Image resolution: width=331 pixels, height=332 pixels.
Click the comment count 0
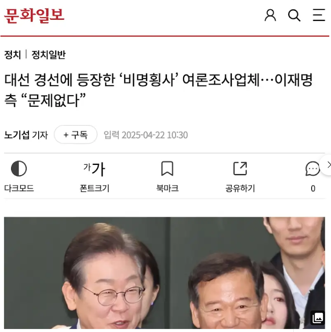[313, 189]
